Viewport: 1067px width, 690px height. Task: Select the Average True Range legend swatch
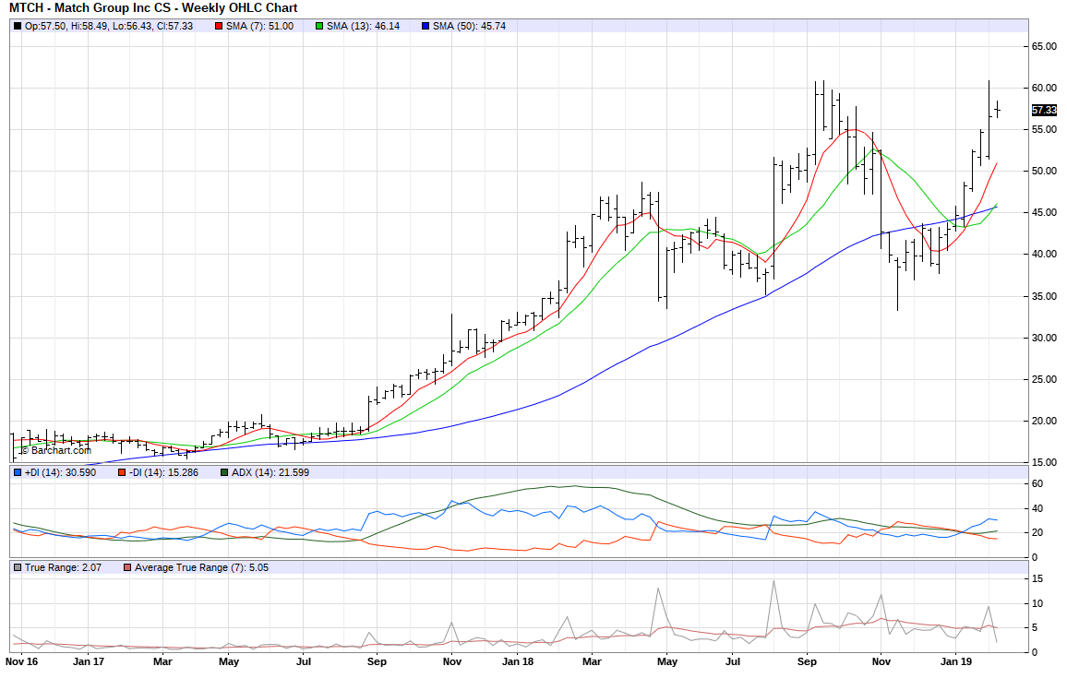point(126,566)
